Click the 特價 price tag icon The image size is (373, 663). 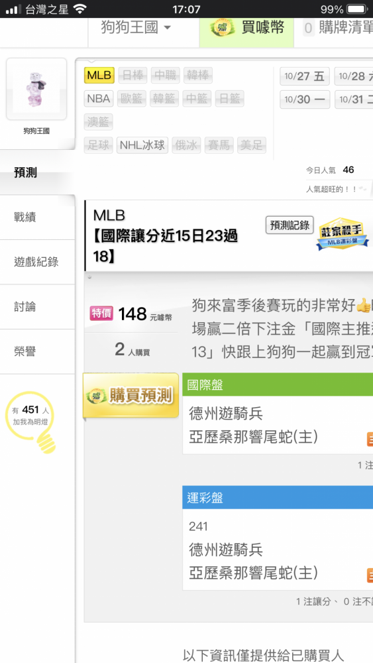coord(101,314)
